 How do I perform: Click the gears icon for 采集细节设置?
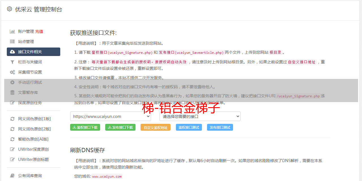tap(12, 72)
